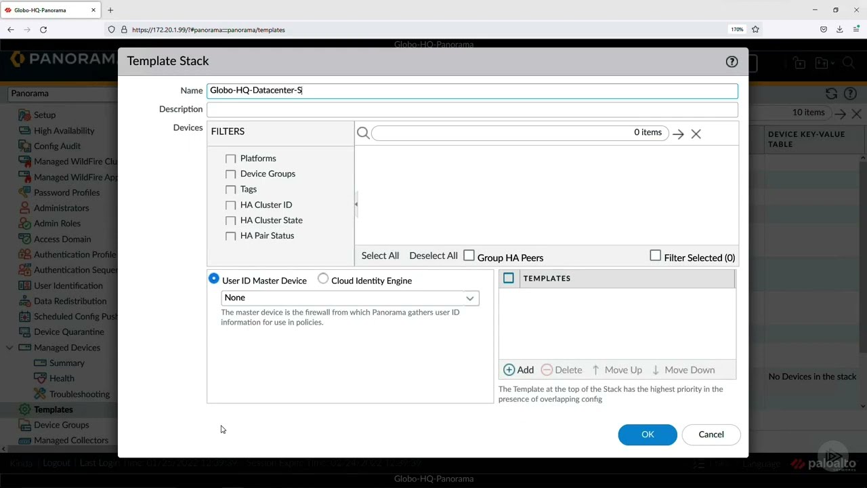Click the Name input field
This screenshot has width=867, height=488.
pos(472,91)
